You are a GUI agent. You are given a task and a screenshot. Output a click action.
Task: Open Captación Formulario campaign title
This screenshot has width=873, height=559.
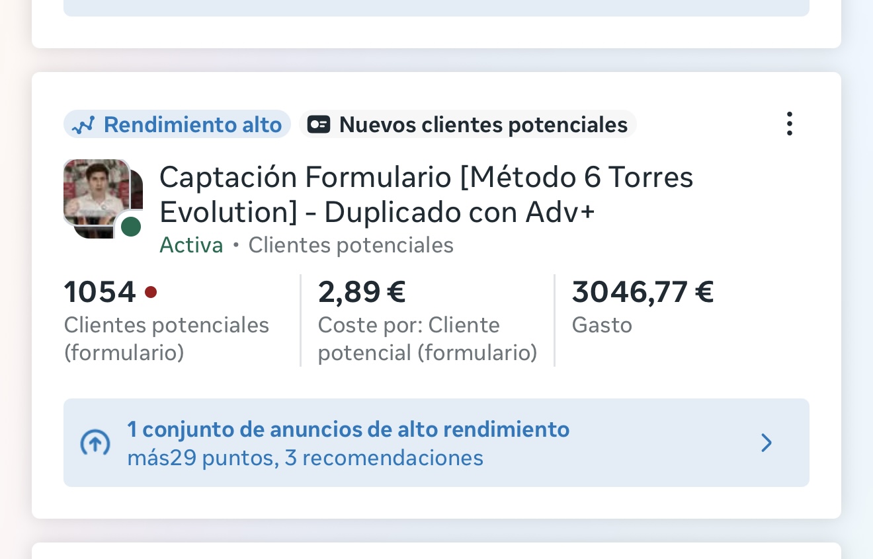pos(426,194)
